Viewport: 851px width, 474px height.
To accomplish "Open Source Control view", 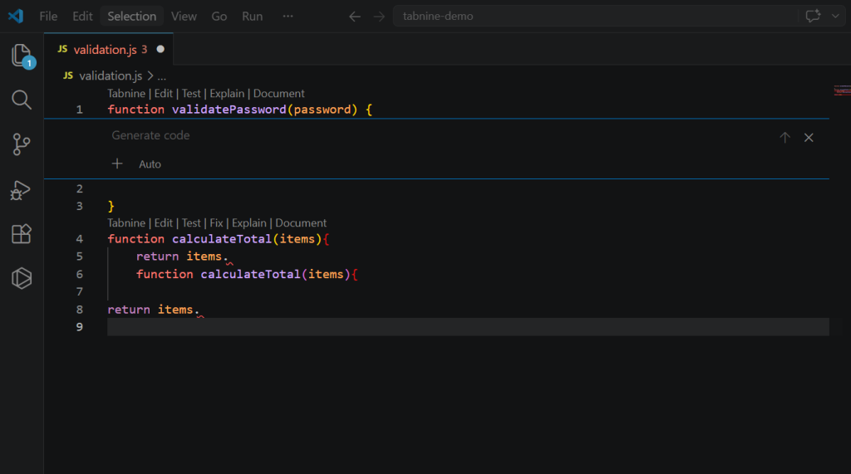I will [22, 144].
